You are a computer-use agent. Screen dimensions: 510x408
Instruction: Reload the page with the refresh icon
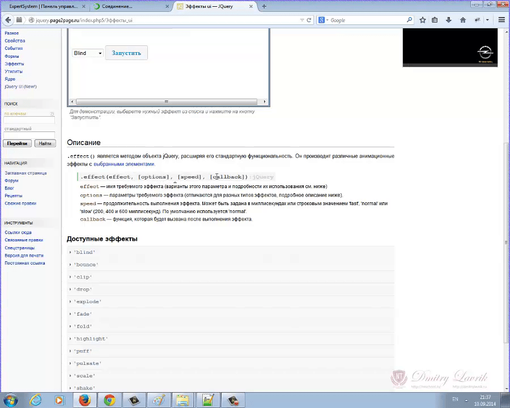[x=309, y=20]
